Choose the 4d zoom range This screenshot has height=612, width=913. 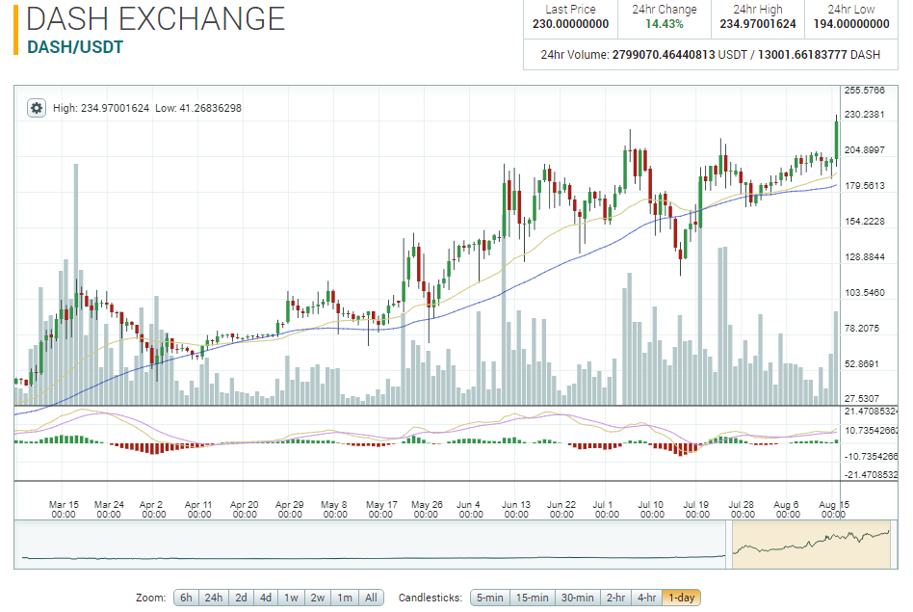click(266, 598)
